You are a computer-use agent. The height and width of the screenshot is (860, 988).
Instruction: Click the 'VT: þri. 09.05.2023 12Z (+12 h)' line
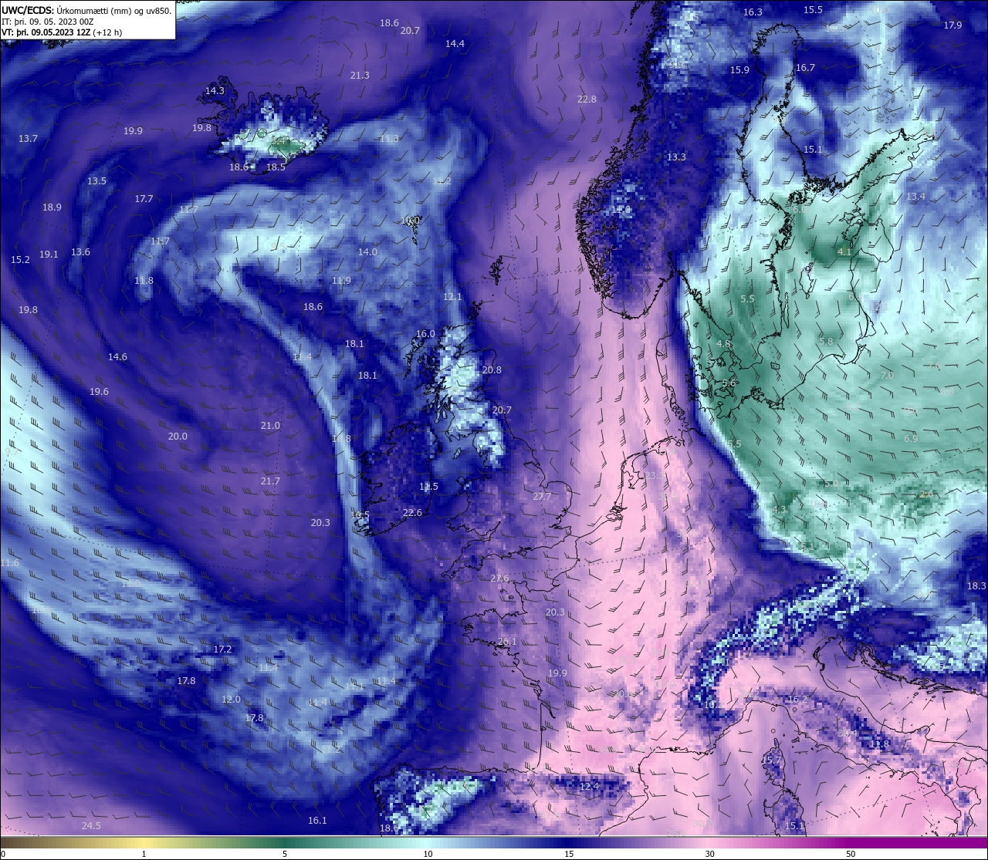point(62,32)
